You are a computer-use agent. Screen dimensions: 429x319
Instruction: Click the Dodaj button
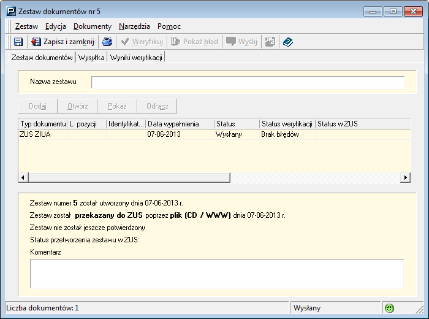point(37,106)
